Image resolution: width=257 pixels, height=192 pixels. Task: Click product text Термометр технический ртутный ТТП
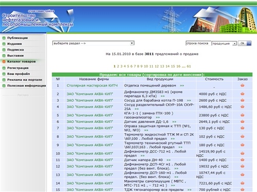[157, 143]
